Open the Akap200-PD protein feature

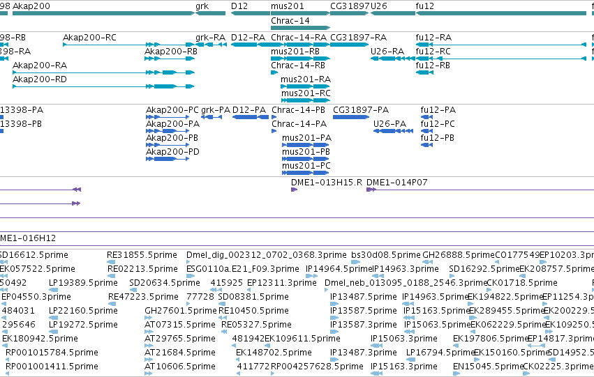pyautogui.click(x=168, y=159)
